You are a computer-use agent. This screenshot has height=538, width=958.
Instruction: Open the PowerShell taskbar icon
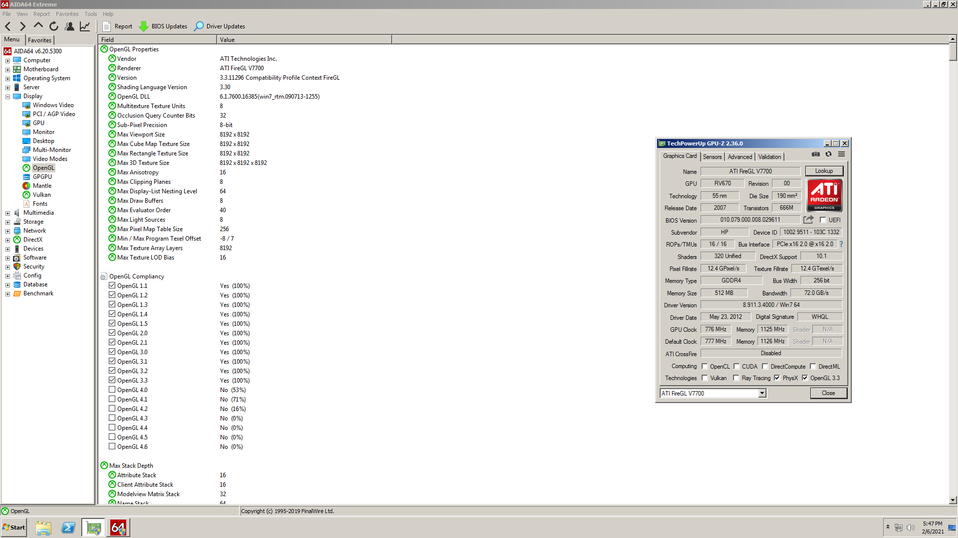click(x=68, y=528)
